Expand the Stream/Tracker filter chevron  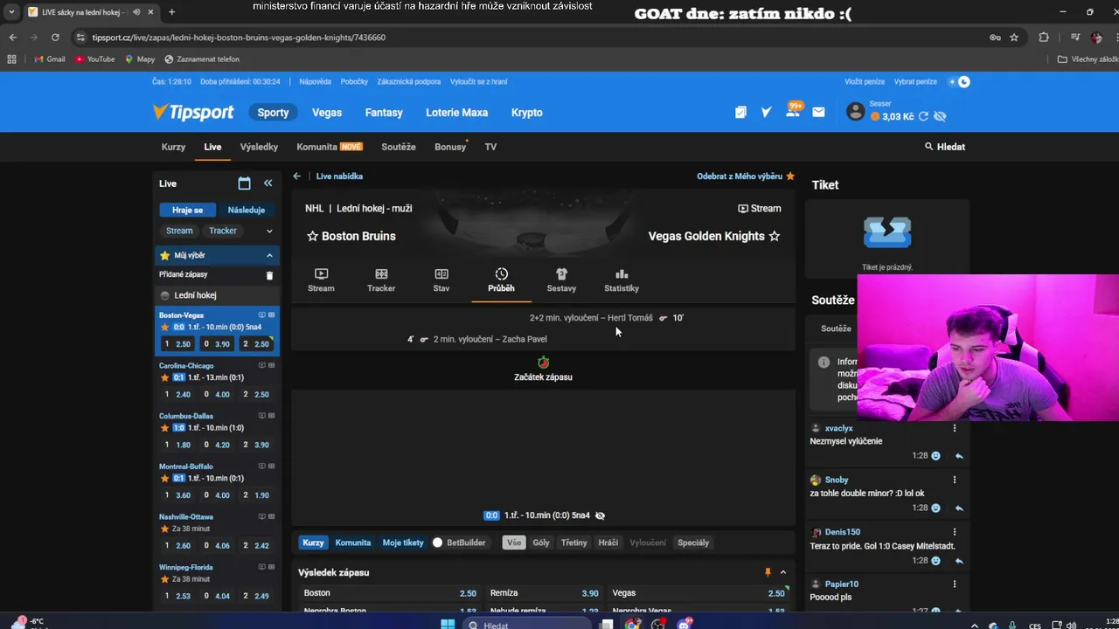(269, 231)
